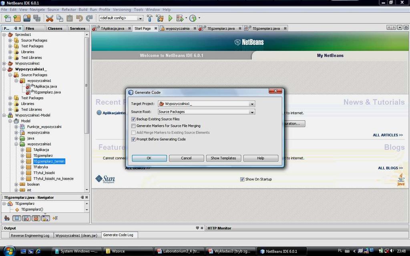The height and width of the screenshot is (256, 410).
Task: Open the ALL BLOGS link
Action: tap(390, 168)
